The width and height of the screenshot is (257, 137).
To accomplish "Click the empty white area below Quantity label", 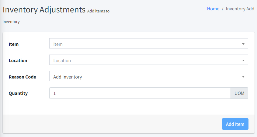I will [24, 106].
